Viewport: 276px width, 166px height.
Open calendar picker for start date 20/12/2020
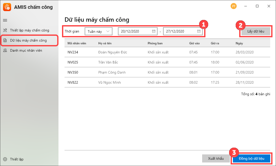click(154, 31)
